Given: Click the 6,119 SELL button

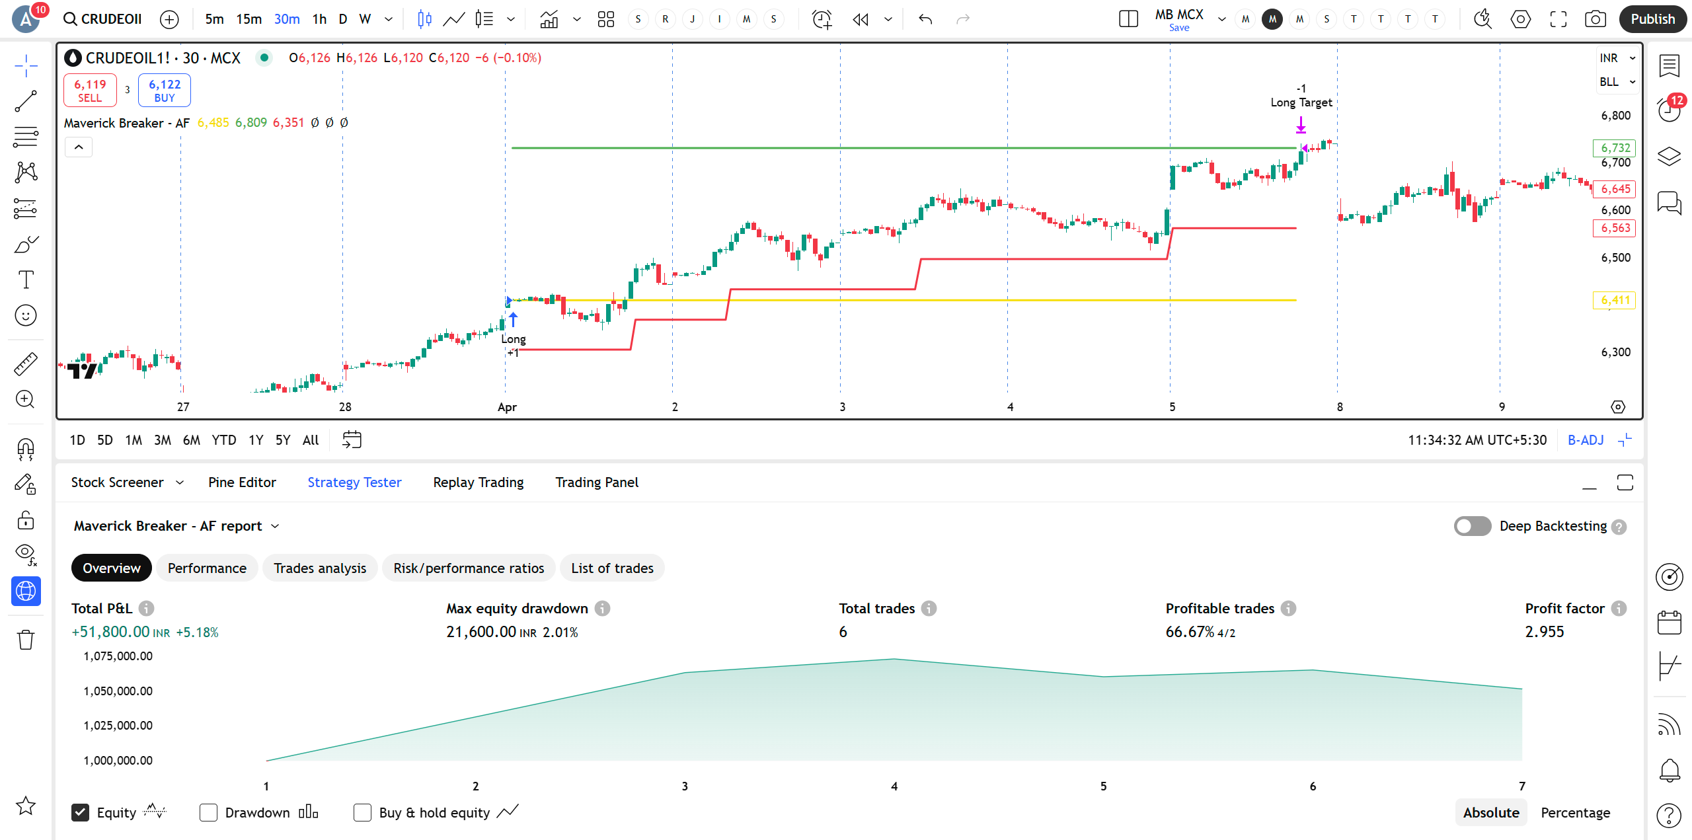Looking at the screenshot, I should (x=90, y=91).
